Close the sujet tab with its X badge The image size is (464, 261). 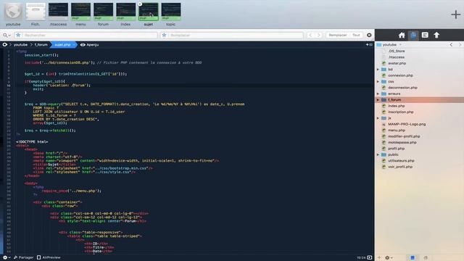tap(140, 4)
